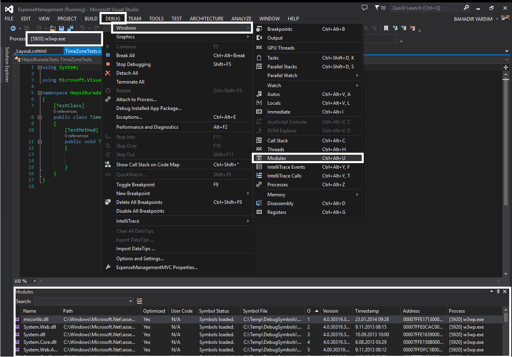This screenshot has height=357, width=512.
Task: Open the notifications flag showing 10
Action: [380, 8]
